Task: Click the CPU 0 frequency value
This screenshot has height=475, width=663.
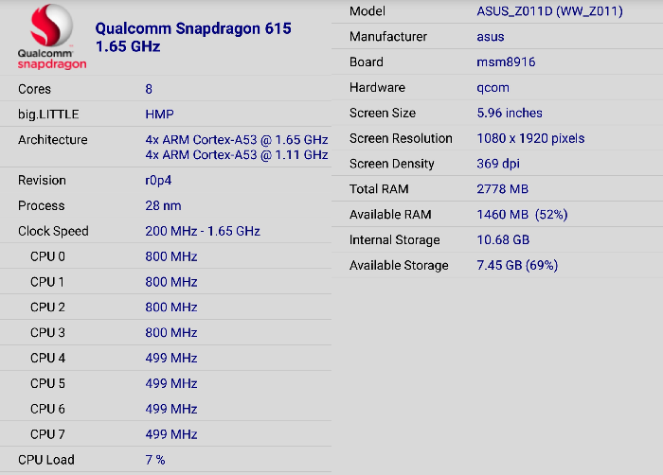Action: (171, 256)
